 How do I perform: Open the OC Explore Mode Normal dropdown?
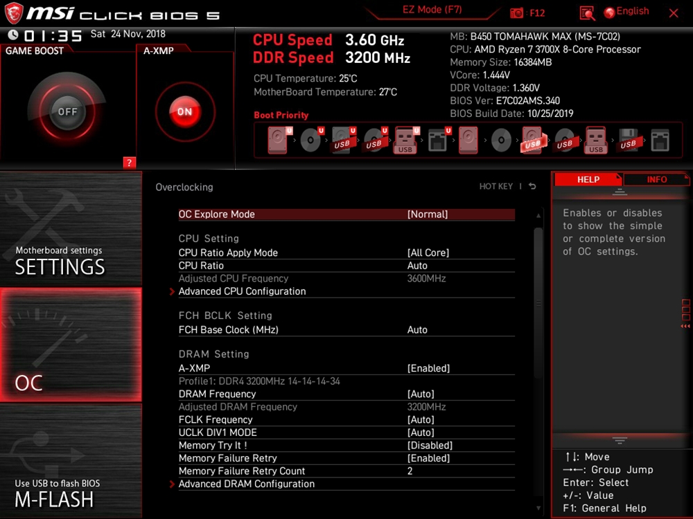tap(428, 215)
